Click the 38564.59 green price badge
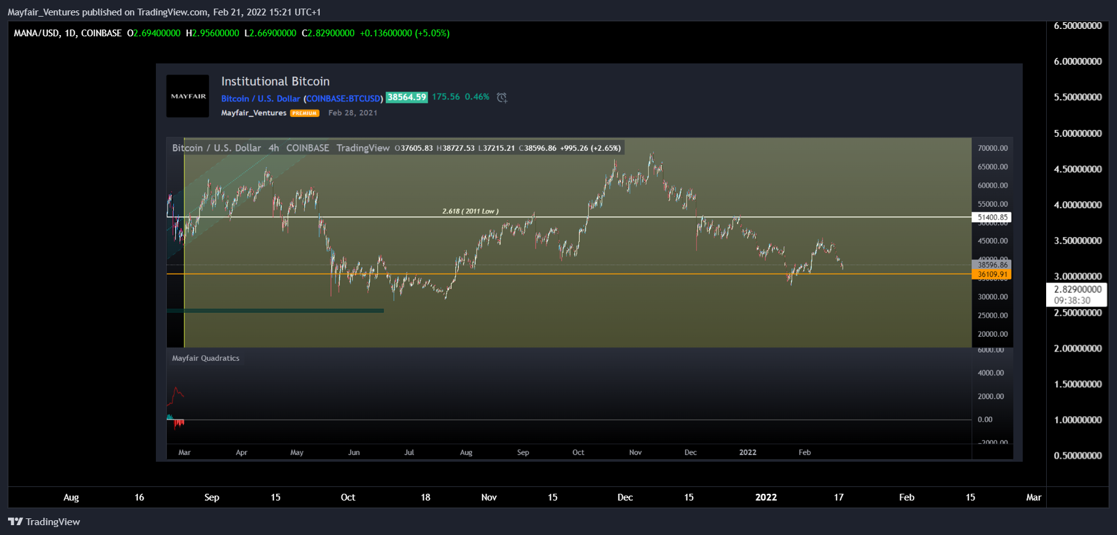 407,97
